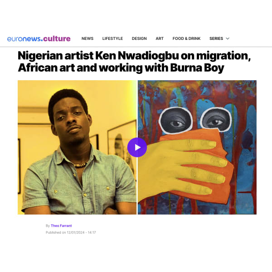The height and width of the screenshot is (272, 272).
Task: Click the purple .culture logo section
Action: 56,39
